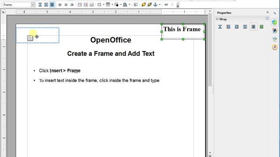Open the Gallery sidebar tab
The width and height of the screenshot is (280, 157).
pyautogui.click(x=275, y=39)
